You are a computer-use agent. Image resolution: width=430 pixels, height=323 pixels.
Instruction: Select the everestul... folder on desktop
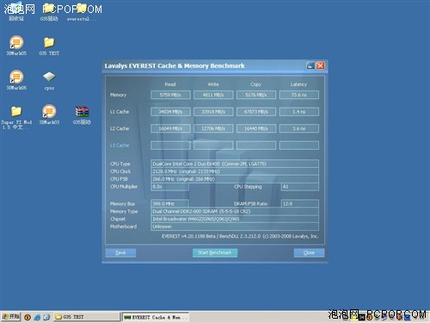[x=82, y=11]
